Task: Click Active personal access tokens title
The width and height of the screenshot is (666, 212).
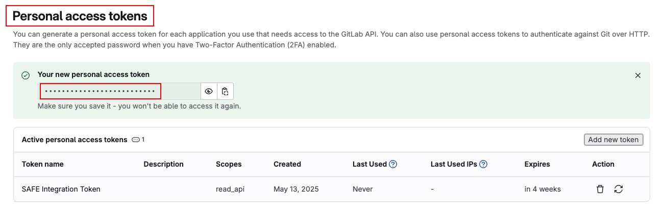Action: [75, 140]
